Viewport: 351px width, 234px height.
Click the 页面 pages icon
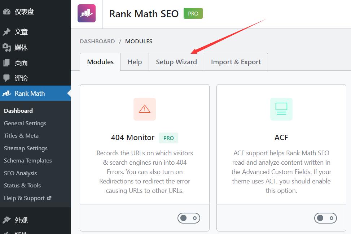pyautogui.click(x=7, y=63)
